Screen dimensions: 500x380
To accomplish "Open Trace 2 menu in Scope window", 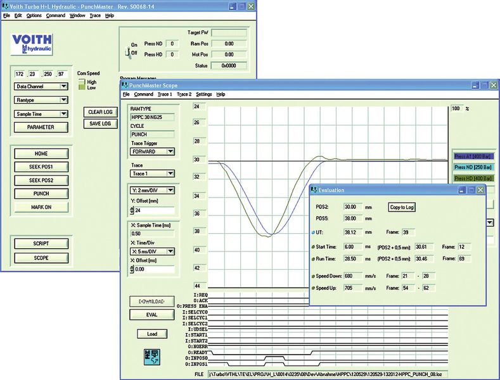I will click(184, 94).
